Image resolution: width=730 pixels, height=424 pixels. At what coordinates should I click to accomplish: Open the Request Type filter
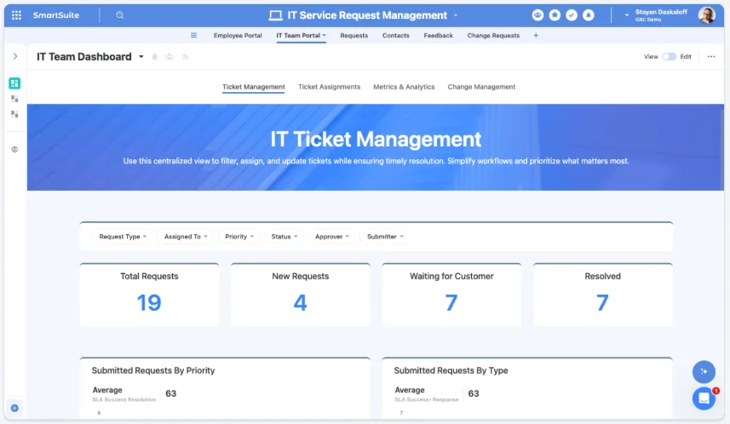click(123, 237)
